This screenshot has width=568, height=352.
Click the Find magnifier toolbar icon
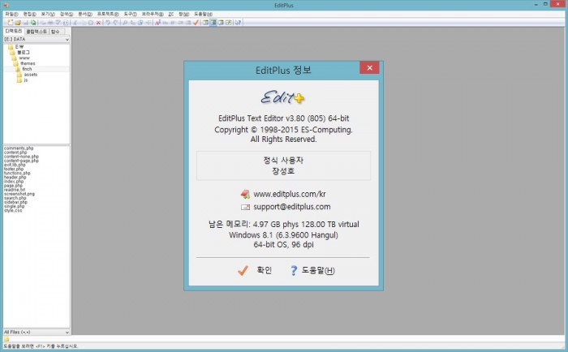coord(125,23)
